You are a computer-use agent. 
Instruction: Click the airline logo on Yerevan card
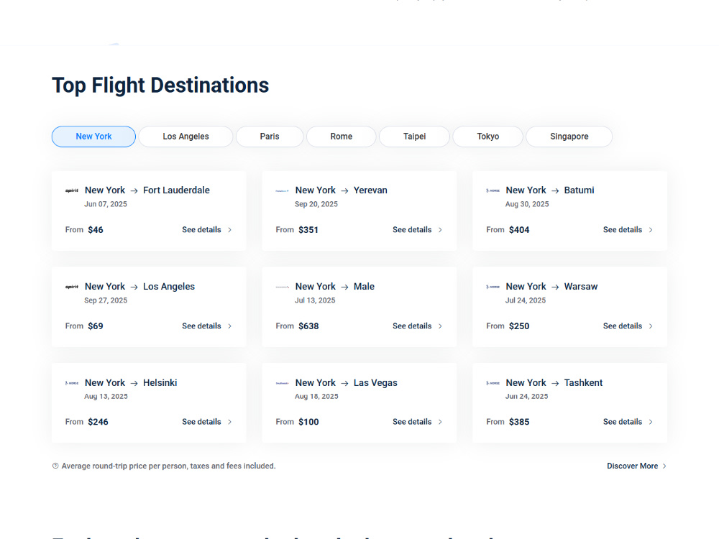283,190
